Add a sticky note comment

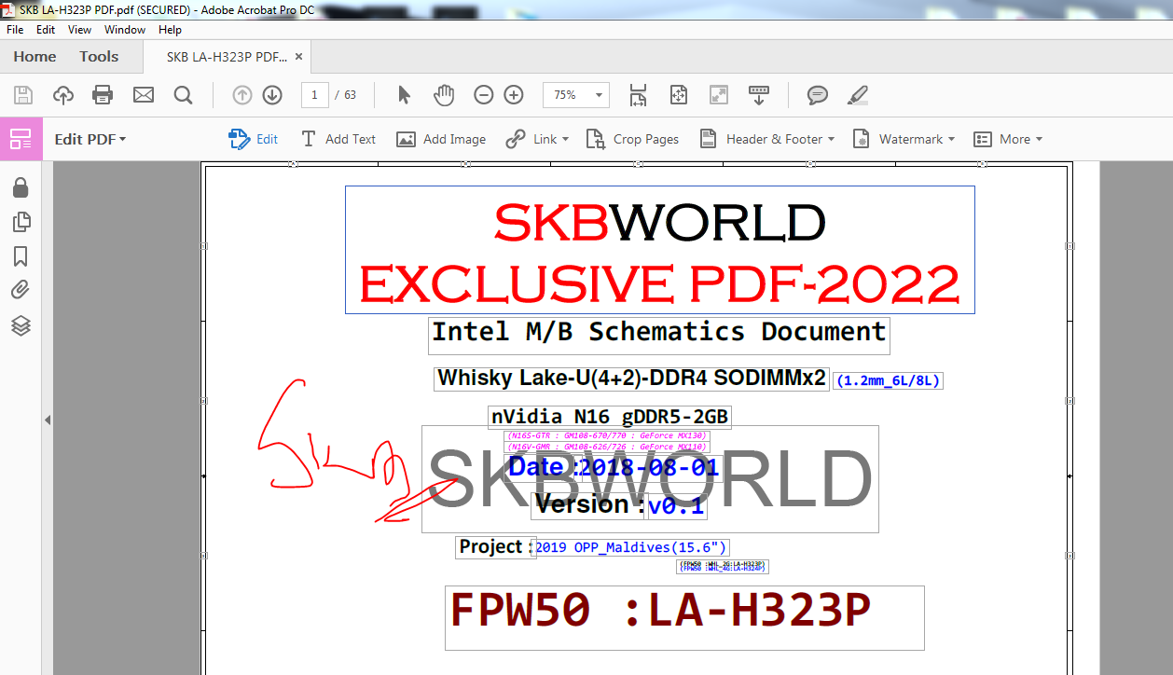(x=818, y=94)
